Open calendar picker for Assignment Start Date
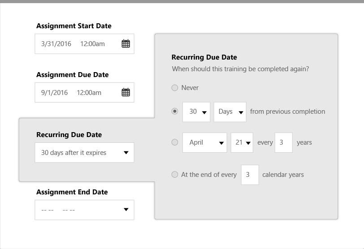Screen dimensions: 364x249 (x=126, y=43)
